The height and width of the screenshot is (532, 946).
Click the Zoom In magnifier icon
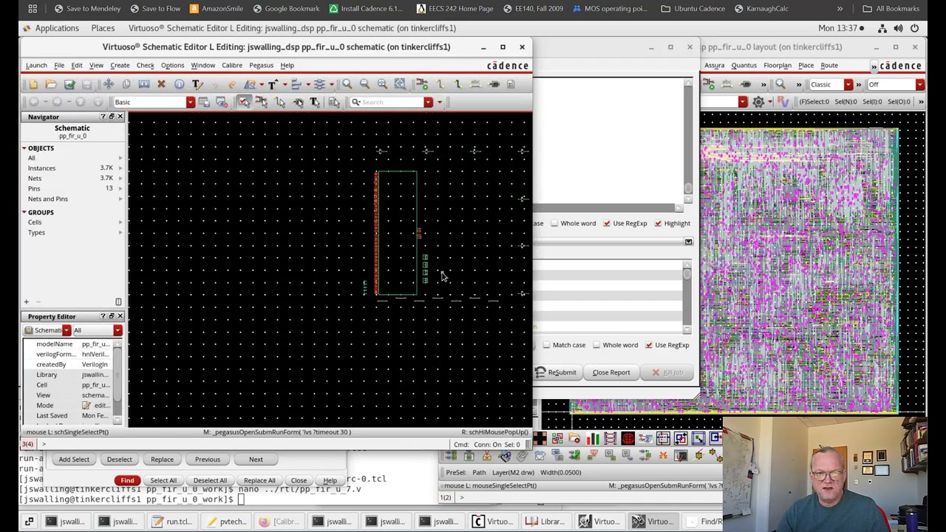(x=347, y=83)
